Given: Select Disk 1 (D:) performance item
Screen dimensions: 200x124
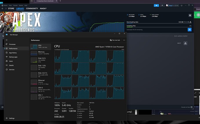Looking at the screenshot, I should point(41,67).
